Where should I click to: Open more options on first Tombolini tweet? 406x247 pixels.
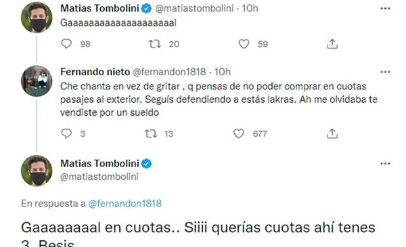(x=385, y=9)
